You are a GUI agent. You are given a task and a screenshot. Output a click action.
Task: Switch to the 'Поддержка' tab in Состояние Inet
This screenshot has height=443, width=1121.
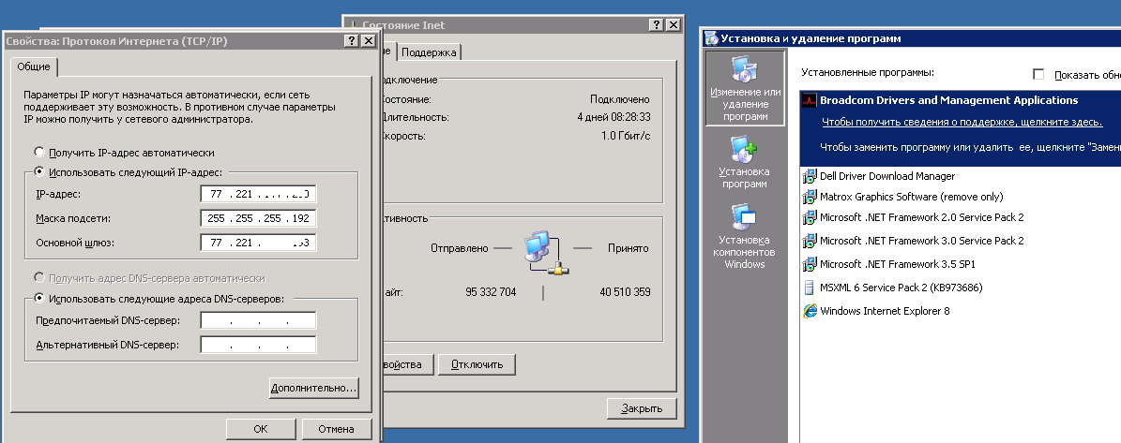pyautogui.click(x=429, y=52)
